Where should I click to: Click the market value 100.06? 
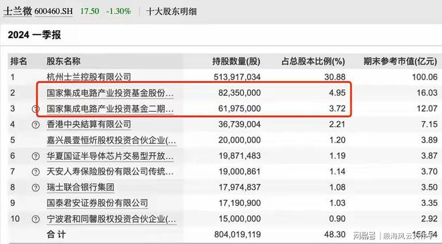tap(425, 77)
